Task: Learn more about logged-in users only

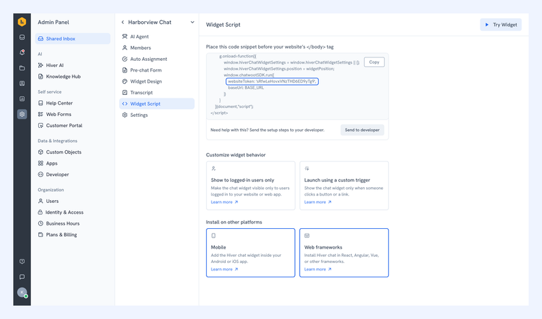Action: (224, 202)
